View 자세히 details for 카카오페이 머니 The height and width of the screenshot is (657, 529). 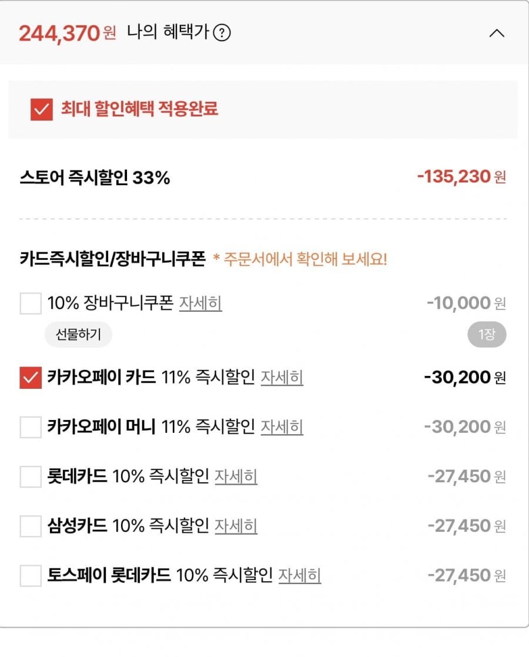(282, 427)
